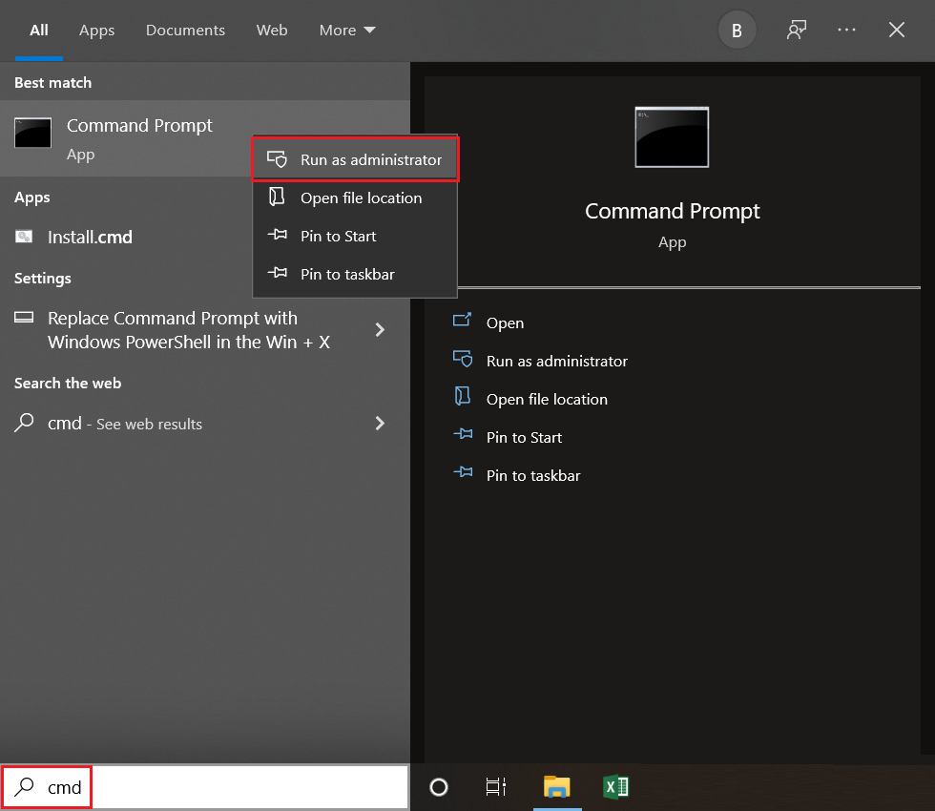Click Pin to taskbar in context menu

[355, 275]
